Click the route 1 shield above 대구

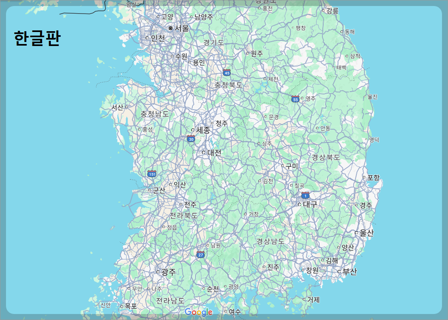point(304,196)
